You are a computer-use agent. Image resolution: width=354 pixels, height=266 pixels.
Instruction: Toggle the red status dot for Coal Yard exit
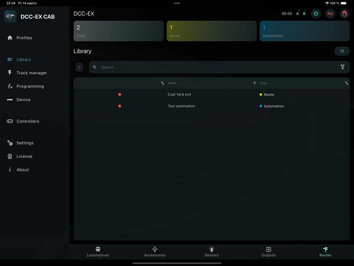point(120,94)
